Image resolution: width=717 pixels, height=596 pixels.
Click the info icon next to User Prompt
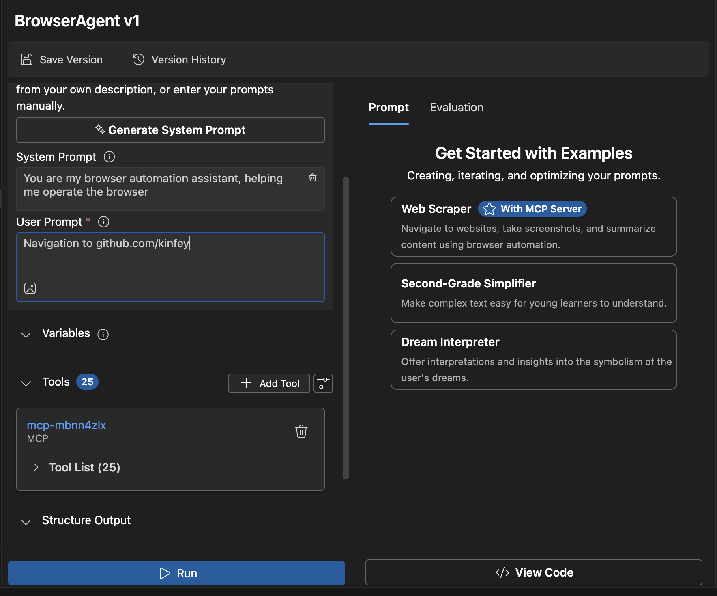[104, 222]
